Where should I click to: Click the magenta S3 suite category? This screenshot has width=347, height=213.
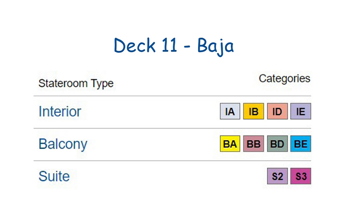click(301, 176)
